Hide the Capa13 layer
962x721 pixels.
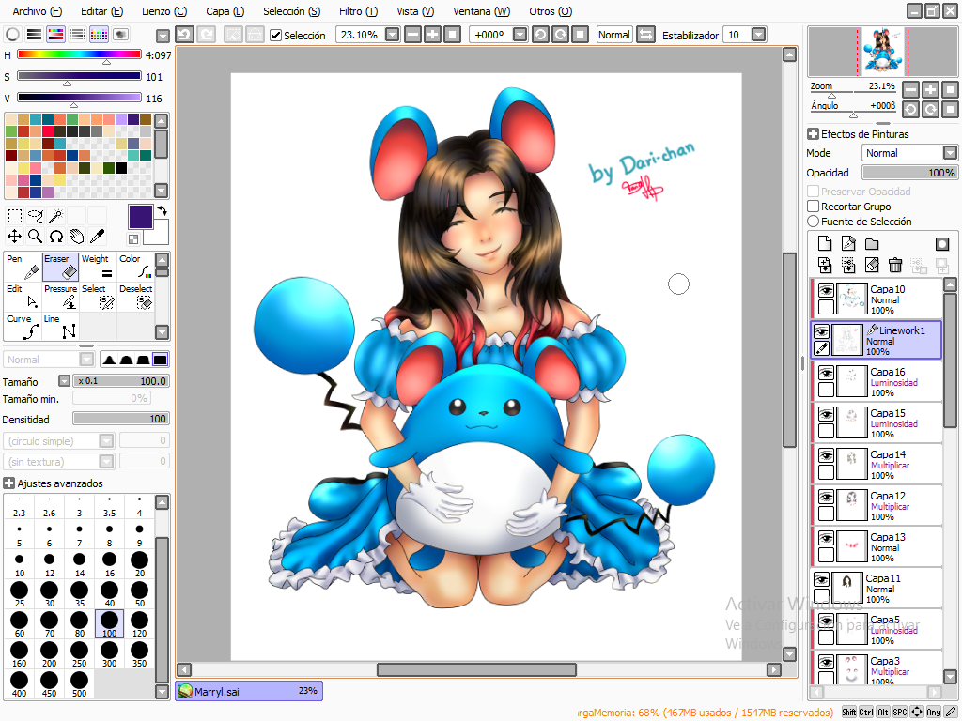tap(826, 538)
